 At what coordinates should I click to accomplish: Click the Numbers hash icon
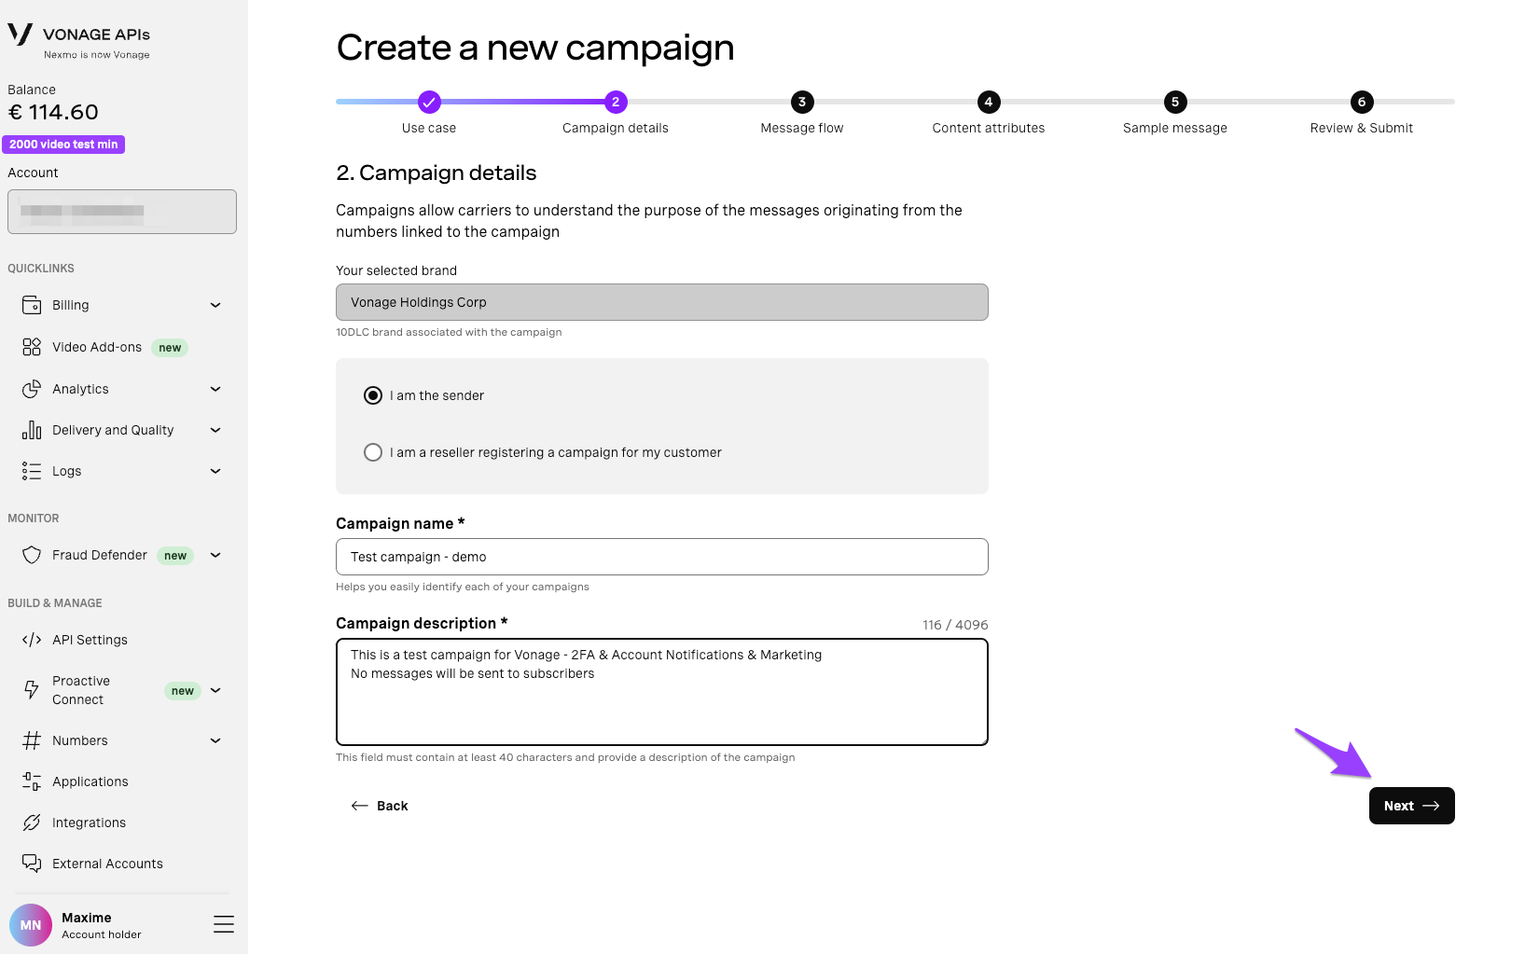tap(32, 740)
